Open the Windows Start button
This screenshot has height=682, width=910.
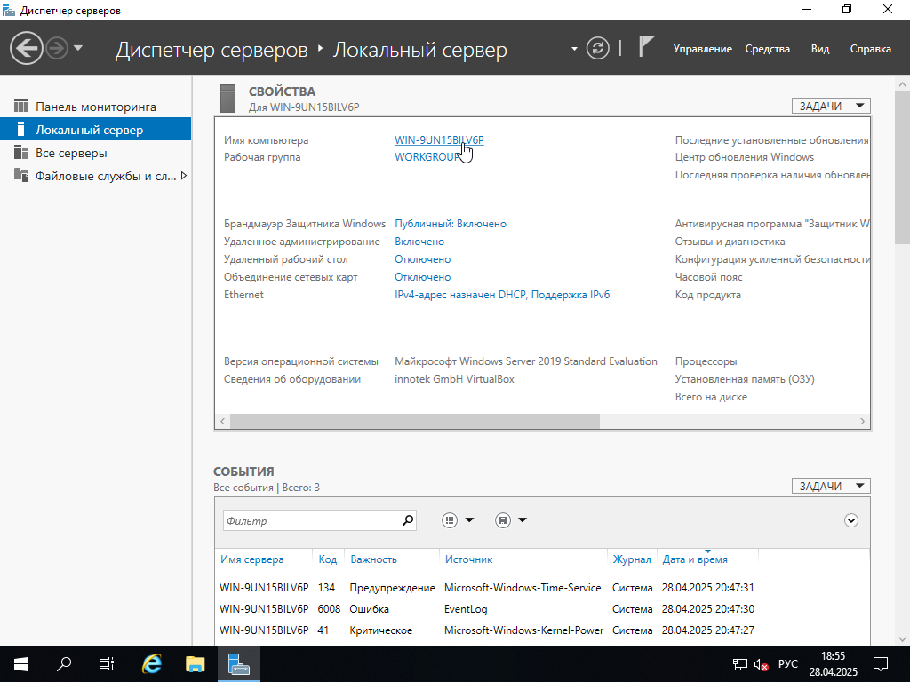tap(21, 664)
